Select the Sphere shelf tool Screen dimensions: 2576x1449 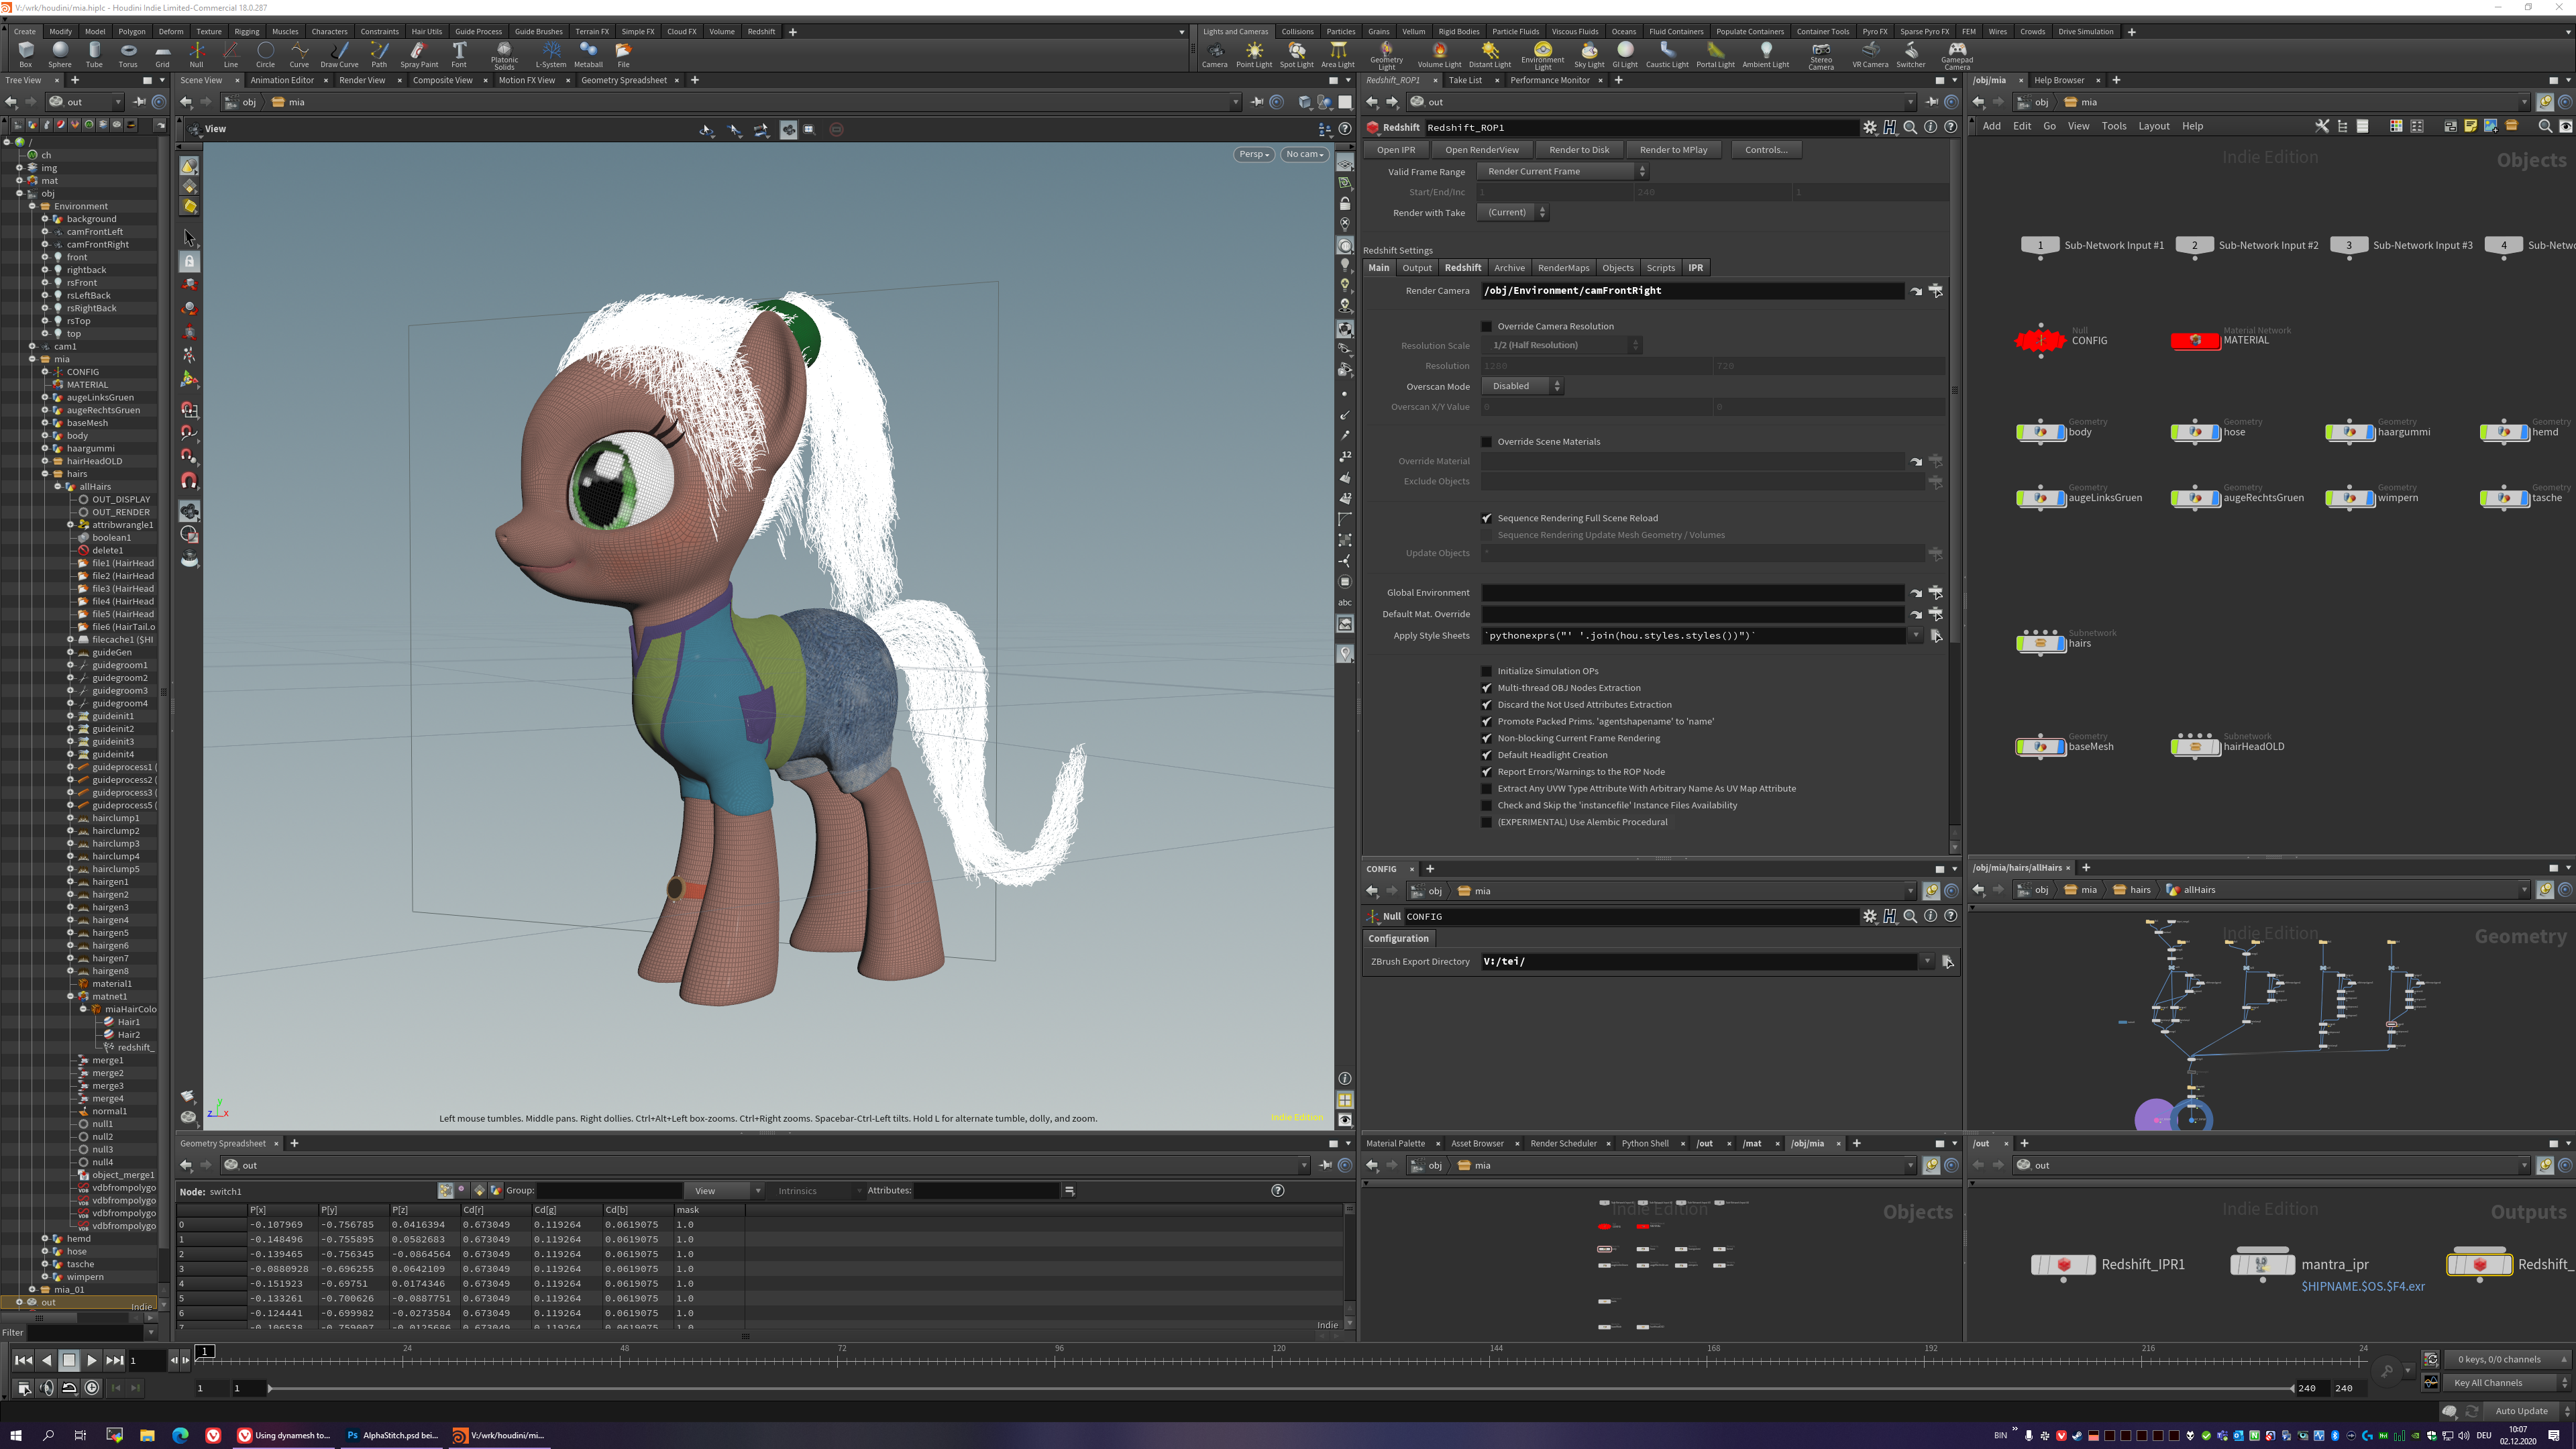click(x=60, y=53)
